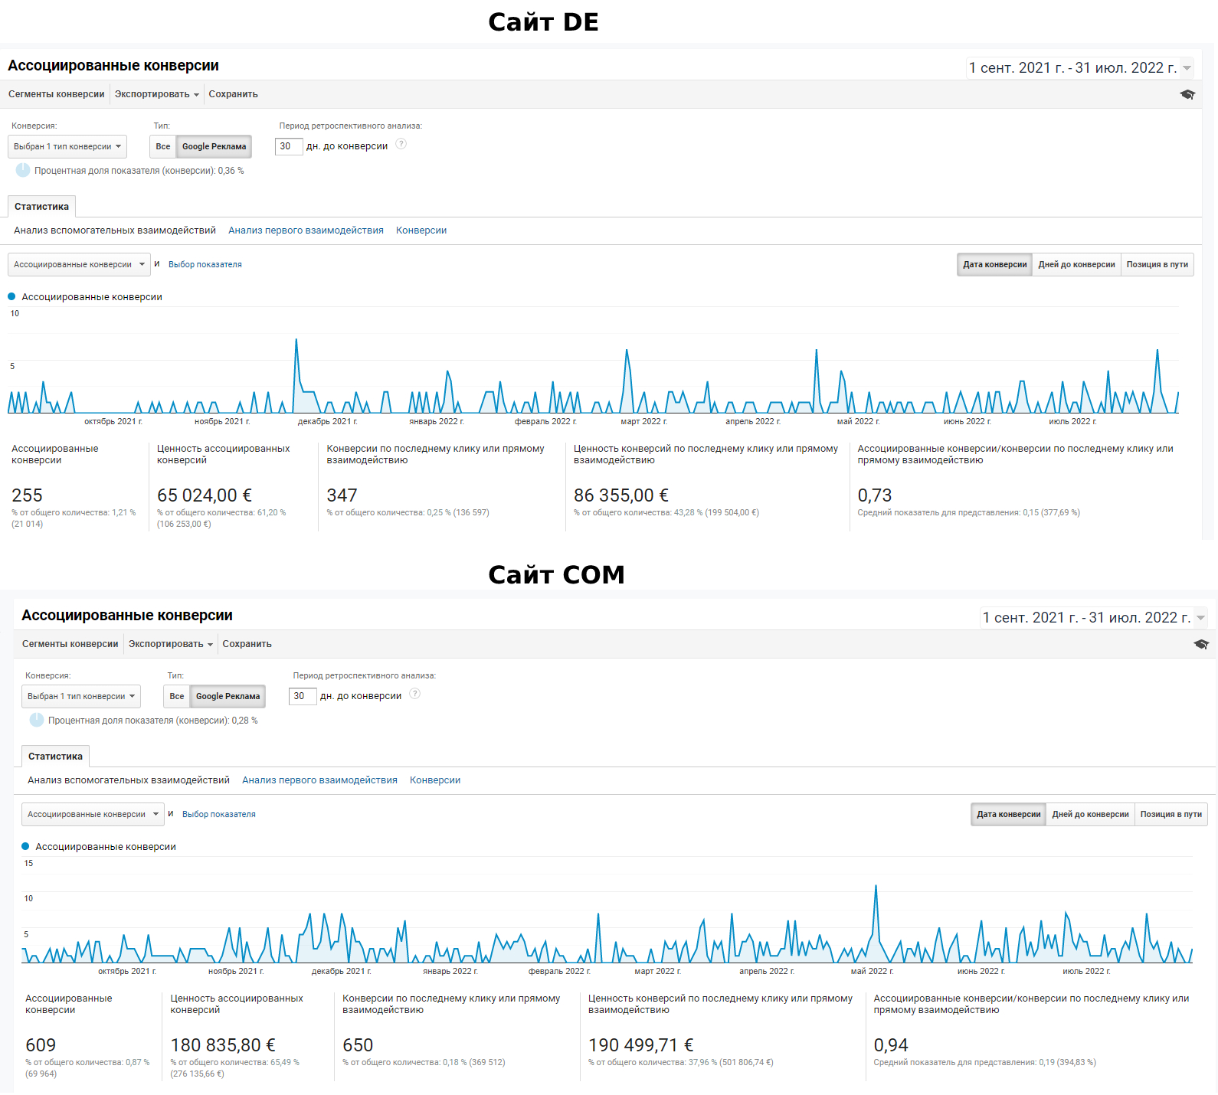This screenshot has width=1218, height=1095.
Task: Open 'Экспортировать' menu in DE report
Action: point(157,94)
